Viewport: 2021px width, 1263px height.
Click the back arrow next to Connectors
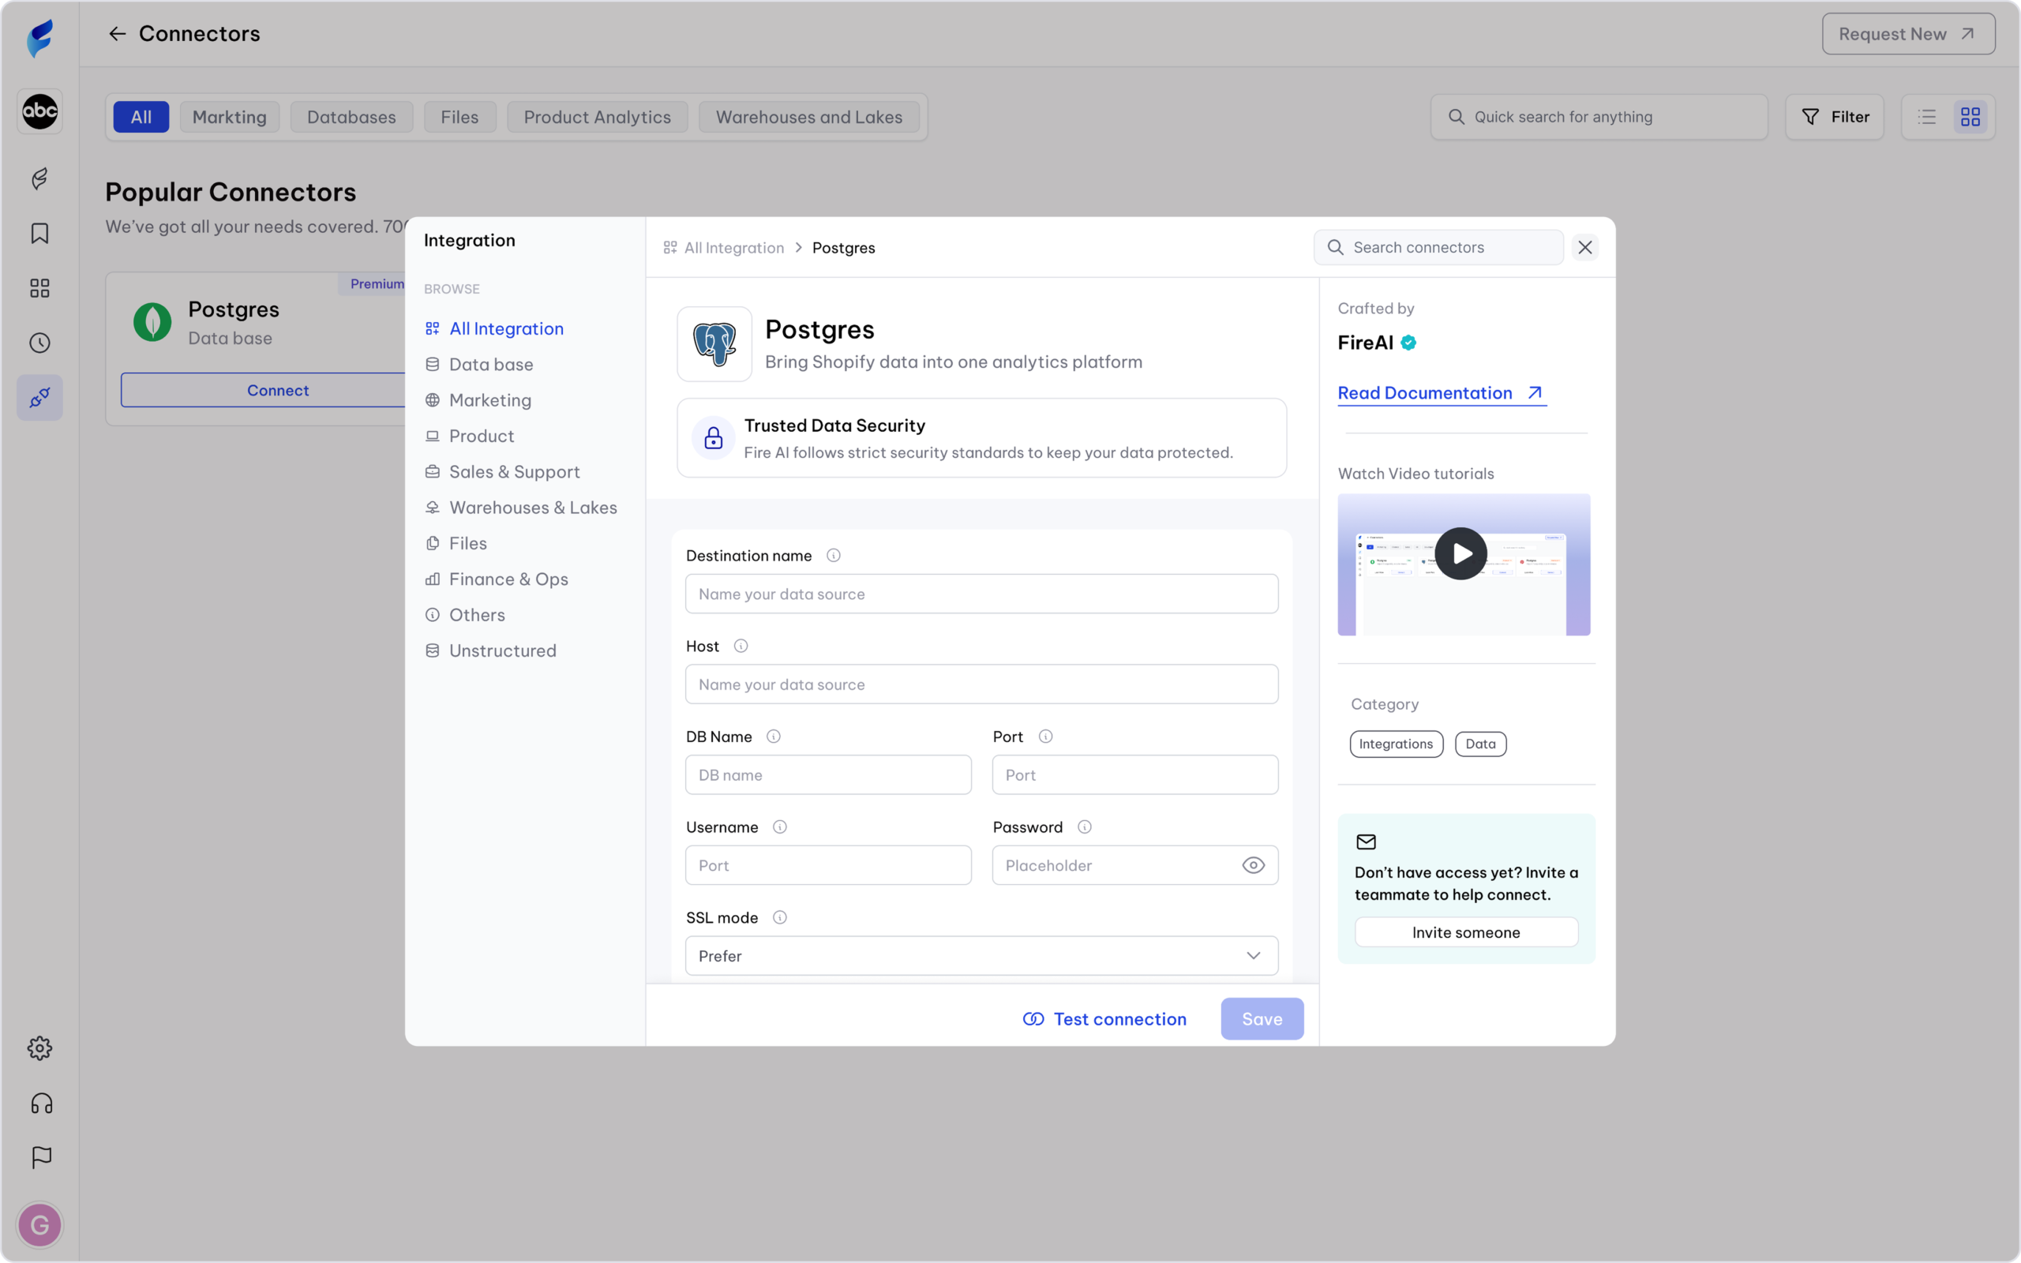tap(117, 33)
